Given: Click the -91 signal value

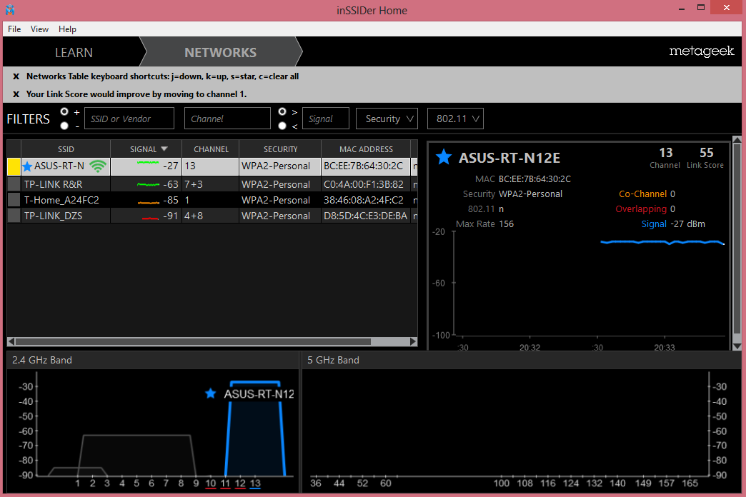Looking at the screenshot, I should [x=170, y=216].
